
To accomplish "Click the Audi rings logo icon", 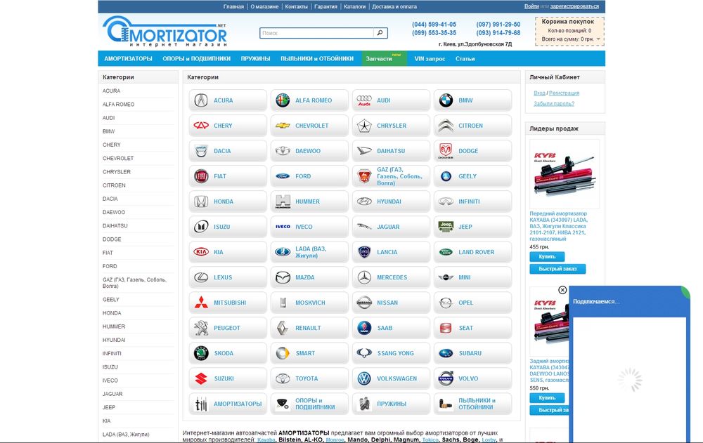I will click(364, 100).
